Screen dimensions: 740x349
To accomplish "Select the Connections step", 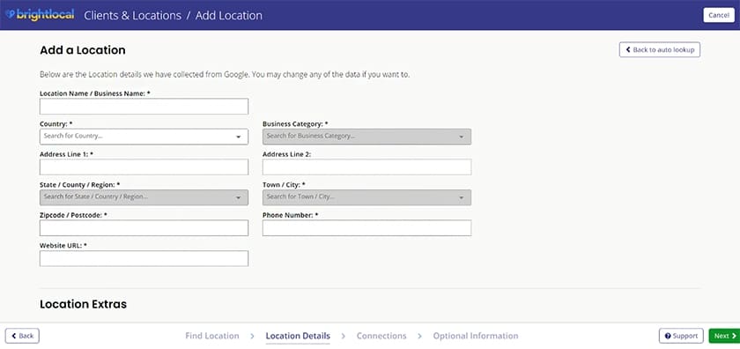I will coord(381,336).
